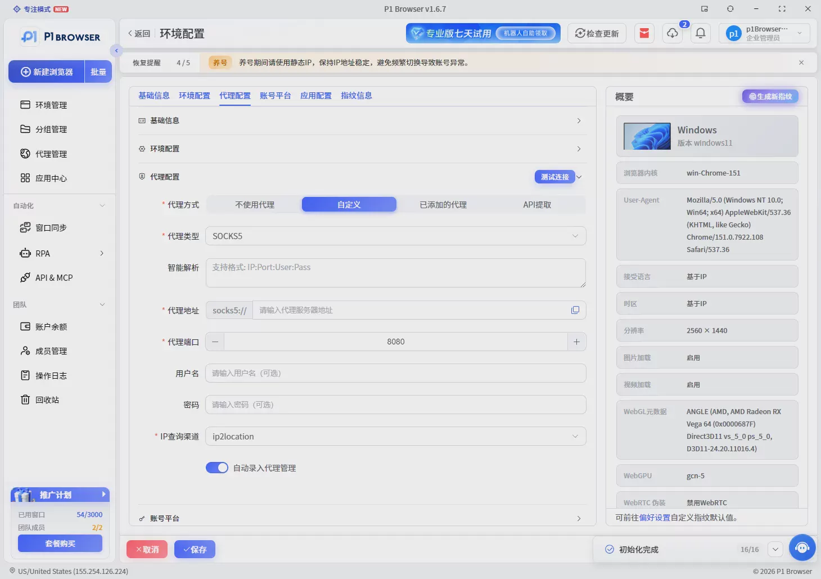Click the 密码 input field
The image size is (821, 579).
click(x=396, y=405)
